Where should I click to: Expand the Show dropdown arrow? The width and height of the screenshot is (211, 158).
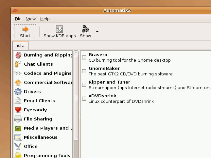pos(97,32)
